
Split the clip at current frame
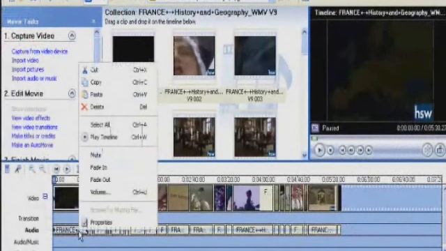click(427, 150)
